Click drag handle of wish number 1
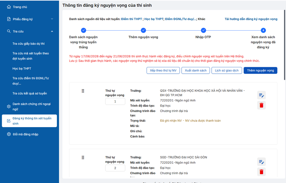The height and width of the screenshot is (183, 286). [83, 91]
